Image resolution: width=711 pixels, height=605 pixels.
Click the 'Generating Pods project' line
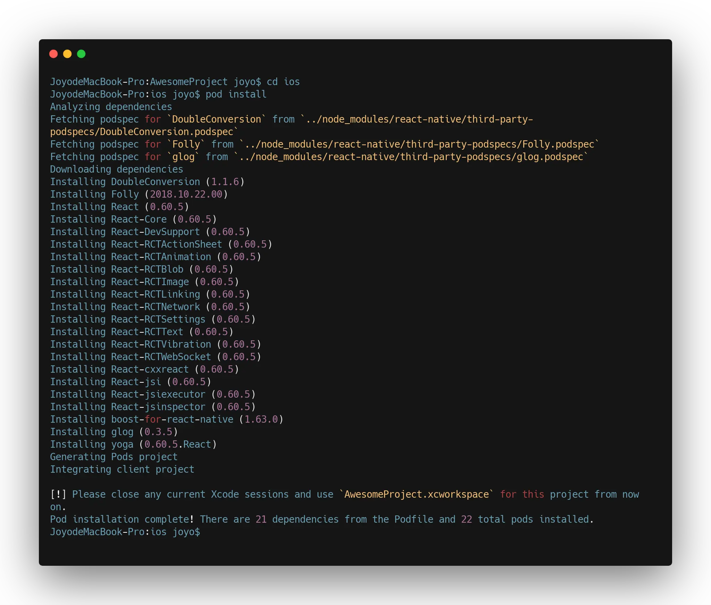click(114, 457)
